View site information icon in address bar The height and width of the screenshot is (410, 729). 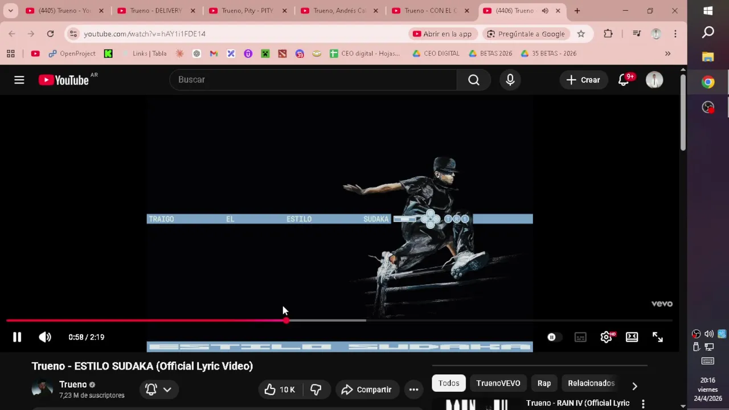tap(73, 34)
